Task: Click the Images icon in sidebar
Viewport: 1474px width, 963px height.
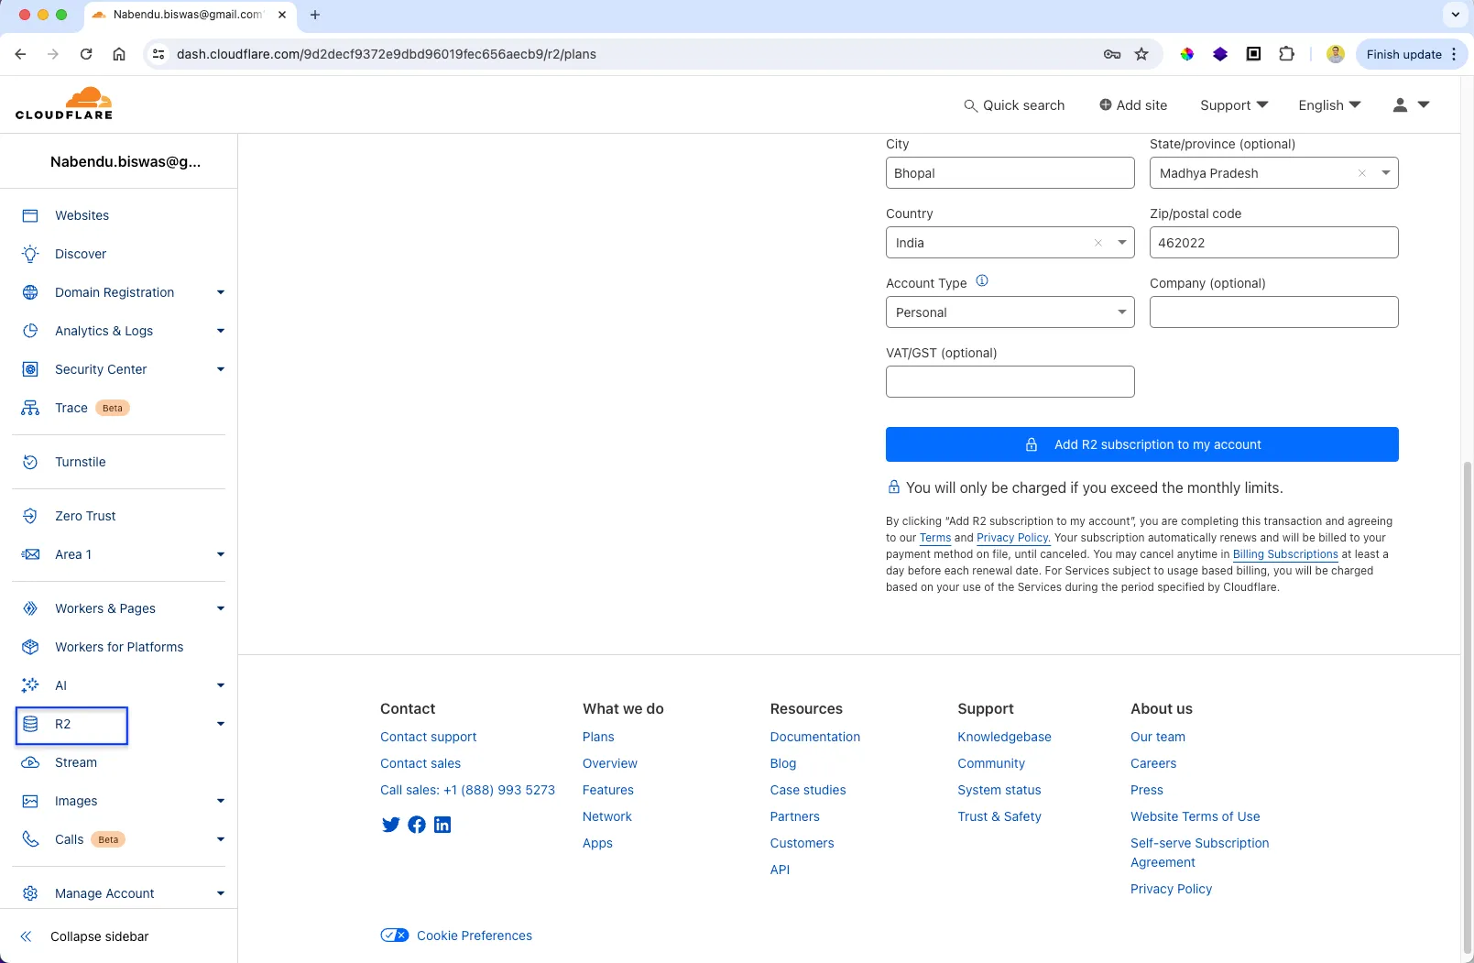Action: tap(30, 801)
